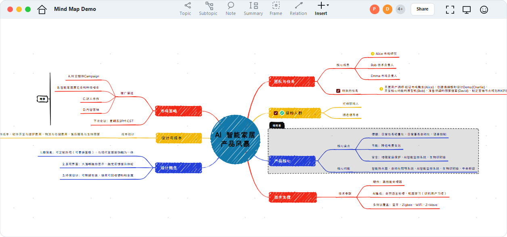Open presentation screen icon

(x=467, y=9)
